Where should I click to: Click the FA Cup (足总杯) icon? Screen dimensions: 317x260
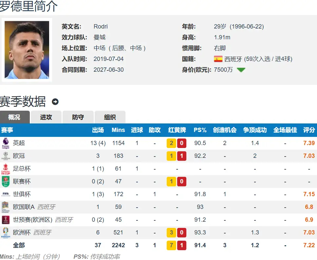6,169
